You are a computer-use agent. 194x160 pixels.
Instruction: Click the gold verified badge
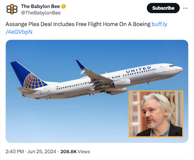[x=64, y=6]
